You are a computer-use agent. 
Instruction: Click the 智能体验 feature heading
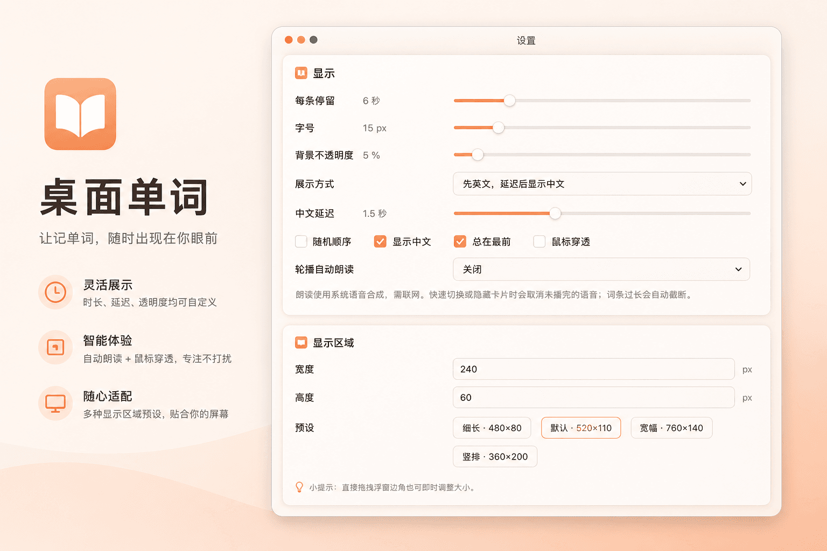pyautogui.click(x=108, y=341)
